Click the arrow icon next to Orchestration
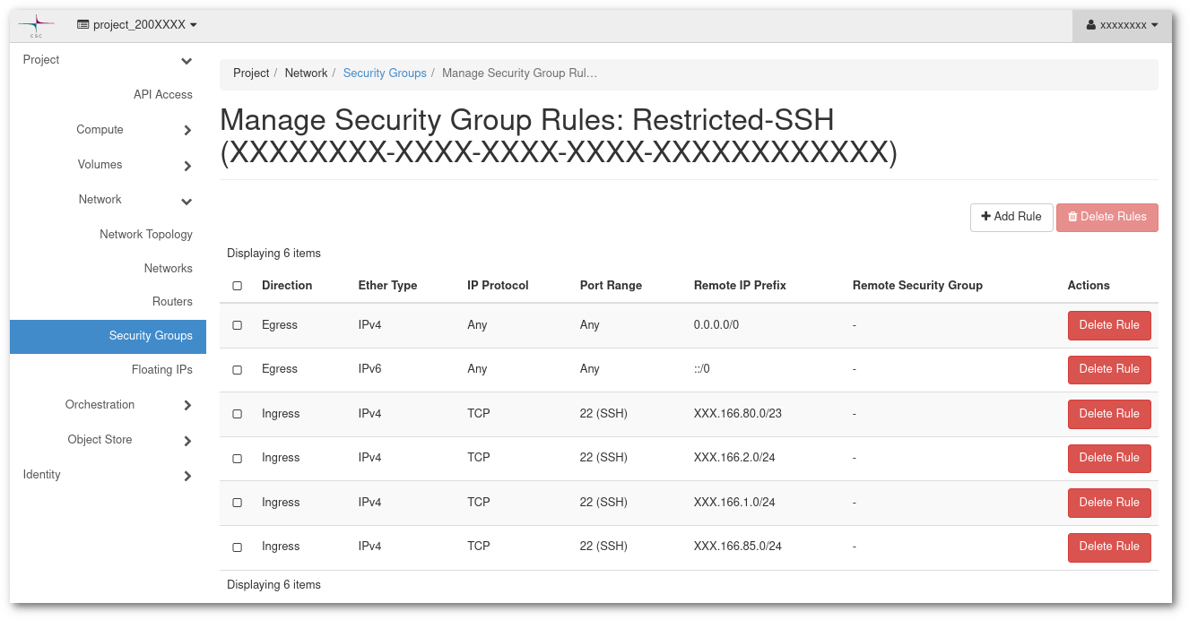Screen dimensions: 1189x620 click(x=187, y=405)
